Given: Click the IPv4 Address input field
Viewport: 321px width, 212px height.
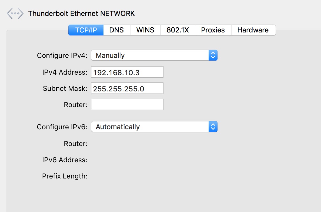Looking at the screenshot, I should (127, 72).
